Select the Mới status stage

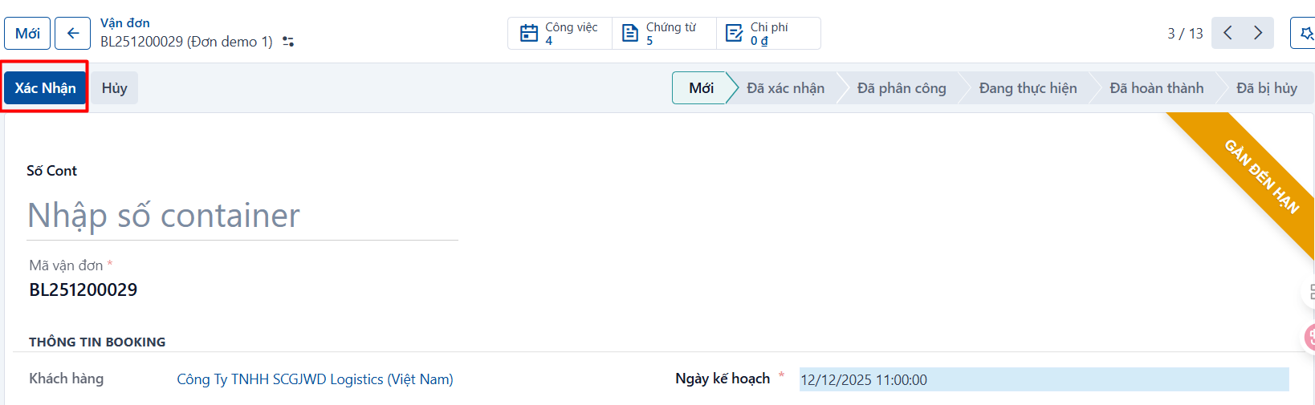(701, 88)
